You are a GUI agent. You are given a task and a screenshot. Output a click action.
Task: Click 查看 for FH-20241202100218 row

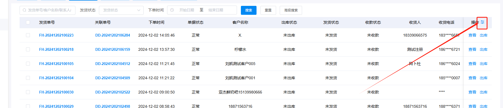(x=472, y=49)
